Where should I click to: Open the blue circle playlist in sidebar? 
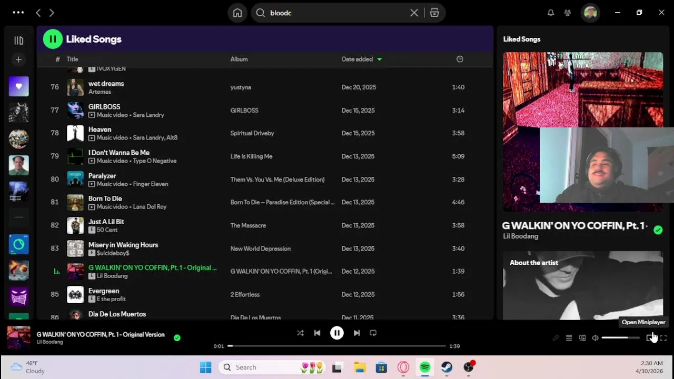pyautogui.click(x=18, y=244)
